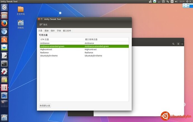This screenshot has height=122, width=193.
Task: Select Ambiance in window decoration column
Action: 89,43
